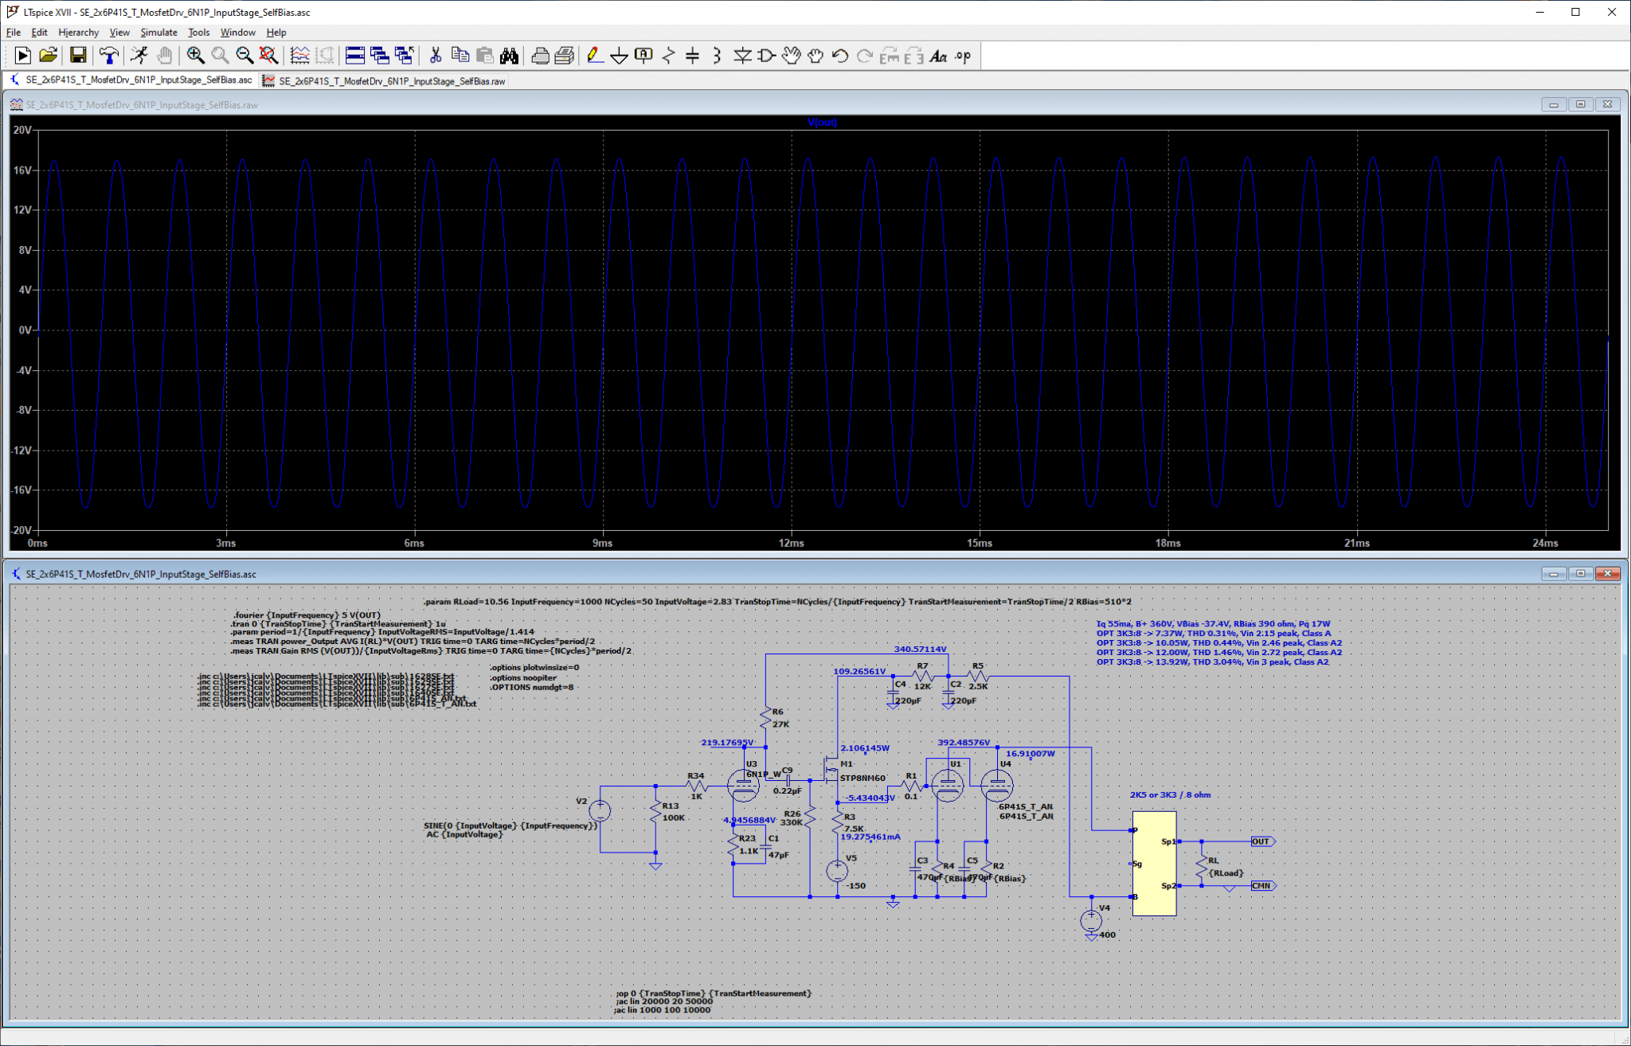Open the View menu

click(x=119, y=33)
